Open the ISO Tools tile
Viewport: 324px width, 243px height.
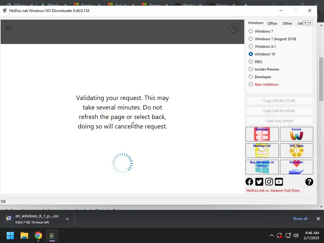tap(296, 150)
